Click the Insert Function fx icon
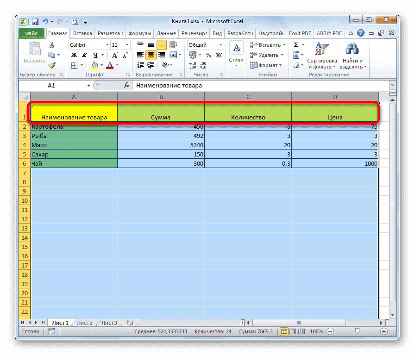This screenshot has width=415, height=355. pyautogui.click(x=126, y=85)
